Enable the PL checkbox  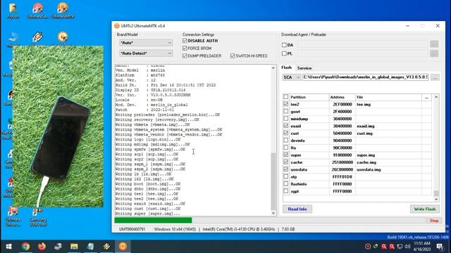click(284, 53)
